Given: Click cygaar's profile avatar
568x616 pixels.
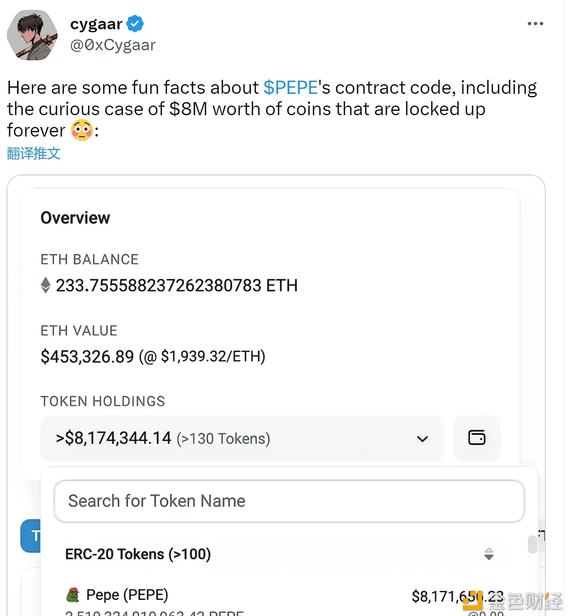Looking at the screenshot, I should [x=33, y=35].
